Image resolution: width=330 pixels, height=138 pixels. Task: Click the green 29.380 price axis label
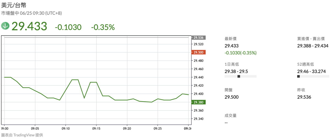click(199, 102)
